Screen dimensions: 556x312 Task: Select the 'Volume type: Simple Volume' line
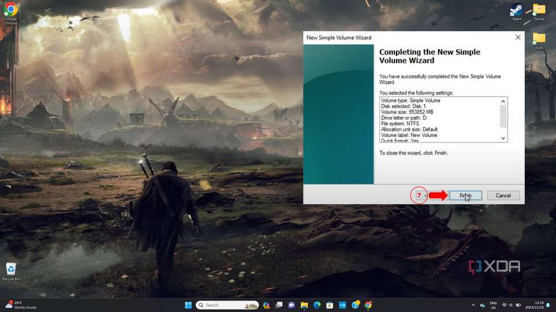pyautogui.click(x=411, y=101)
